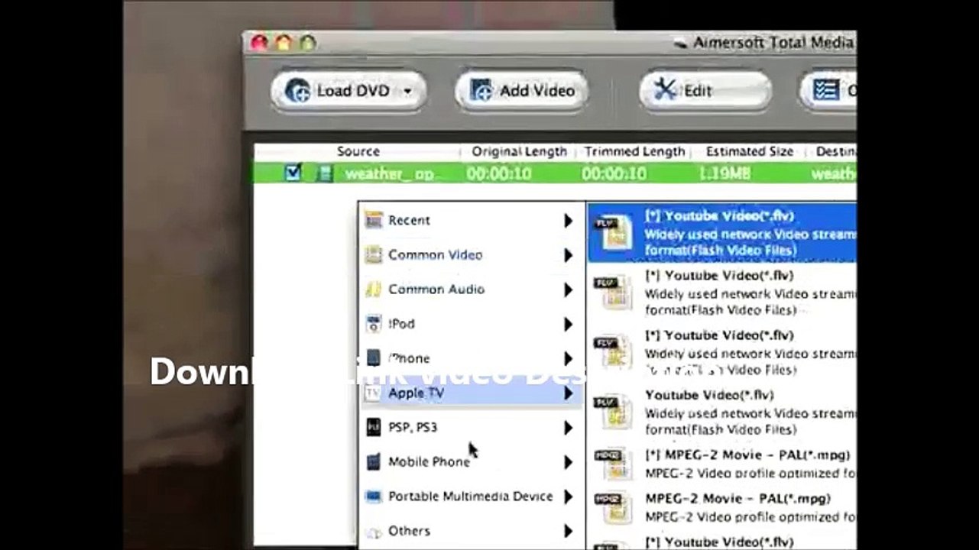Click the Portable Multimedia Device icon
The width and height of the screenshot is (979, 550).
[373, 496]
